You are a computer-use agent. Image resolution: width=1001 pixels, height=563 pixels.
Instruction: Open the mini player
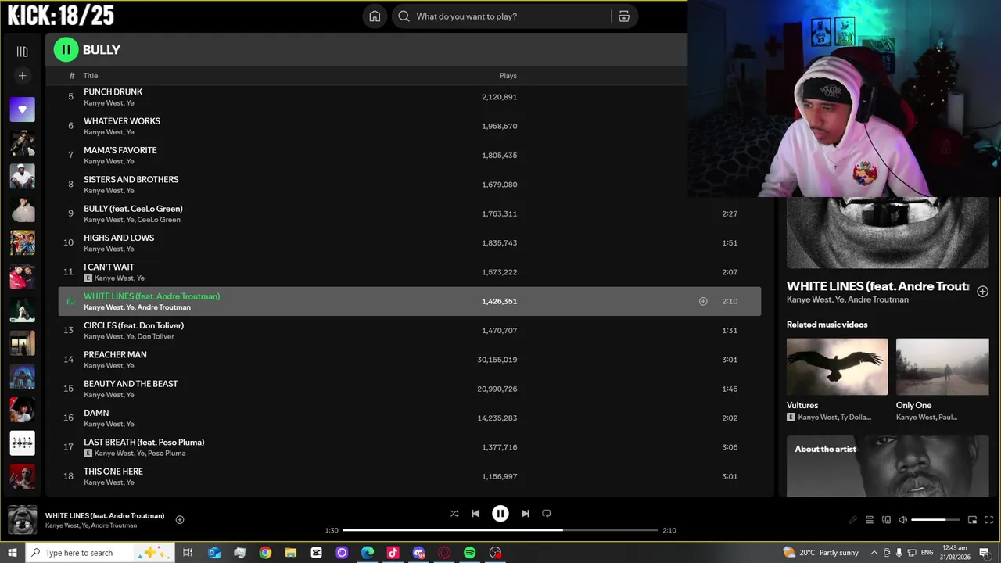pyautogui.click(x=972, y=520)
